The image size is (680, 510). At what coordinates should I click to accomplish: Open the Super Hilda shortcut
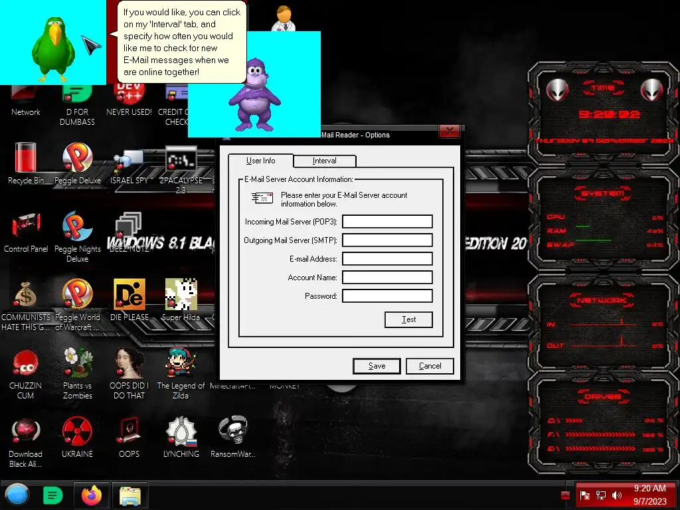[x=181, y=300]
